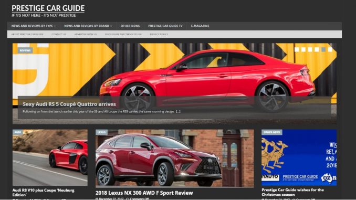
Task: Select the second slider indicator square
Action: [x=303, y=49]
